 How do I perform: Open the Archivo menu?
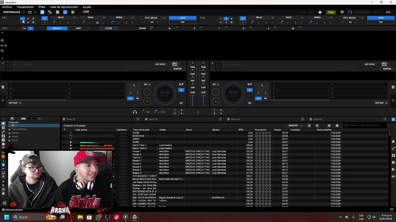click(7, 7)
